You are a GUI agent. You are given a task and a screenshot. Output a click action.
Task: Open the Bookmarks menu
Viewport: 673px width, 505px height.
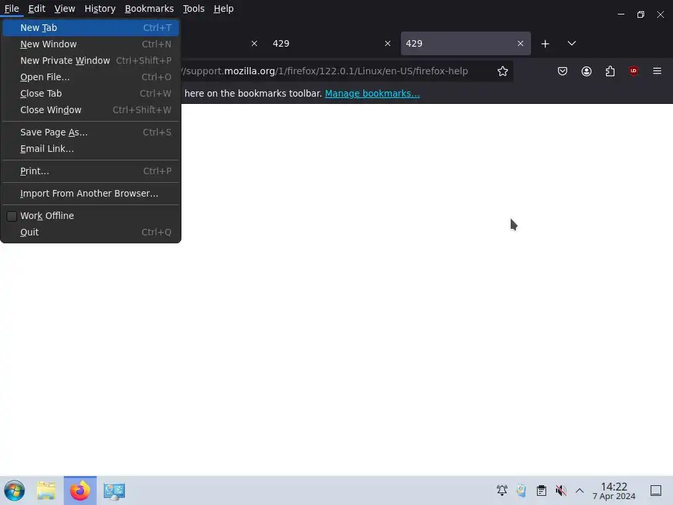click(x=149, y=9)
